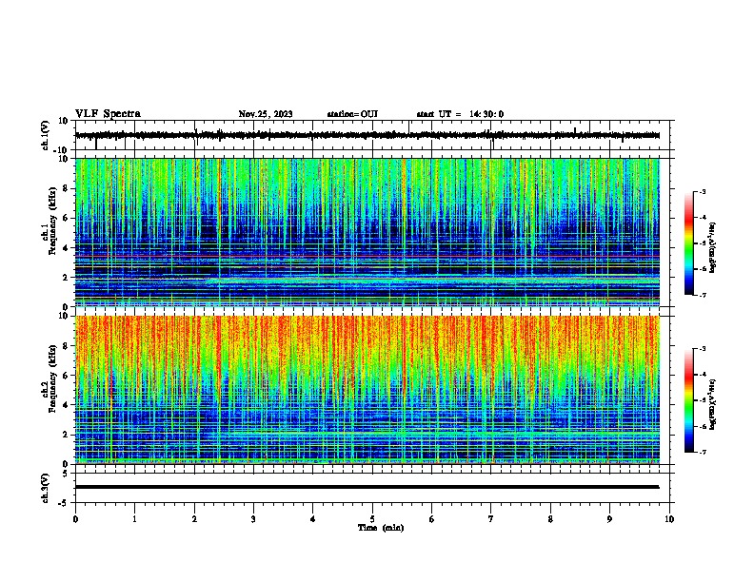Image resolution: width=754 pixels, height=582 pixels.
Task: Click time axis tick label '5'
Action: (372, 519)
